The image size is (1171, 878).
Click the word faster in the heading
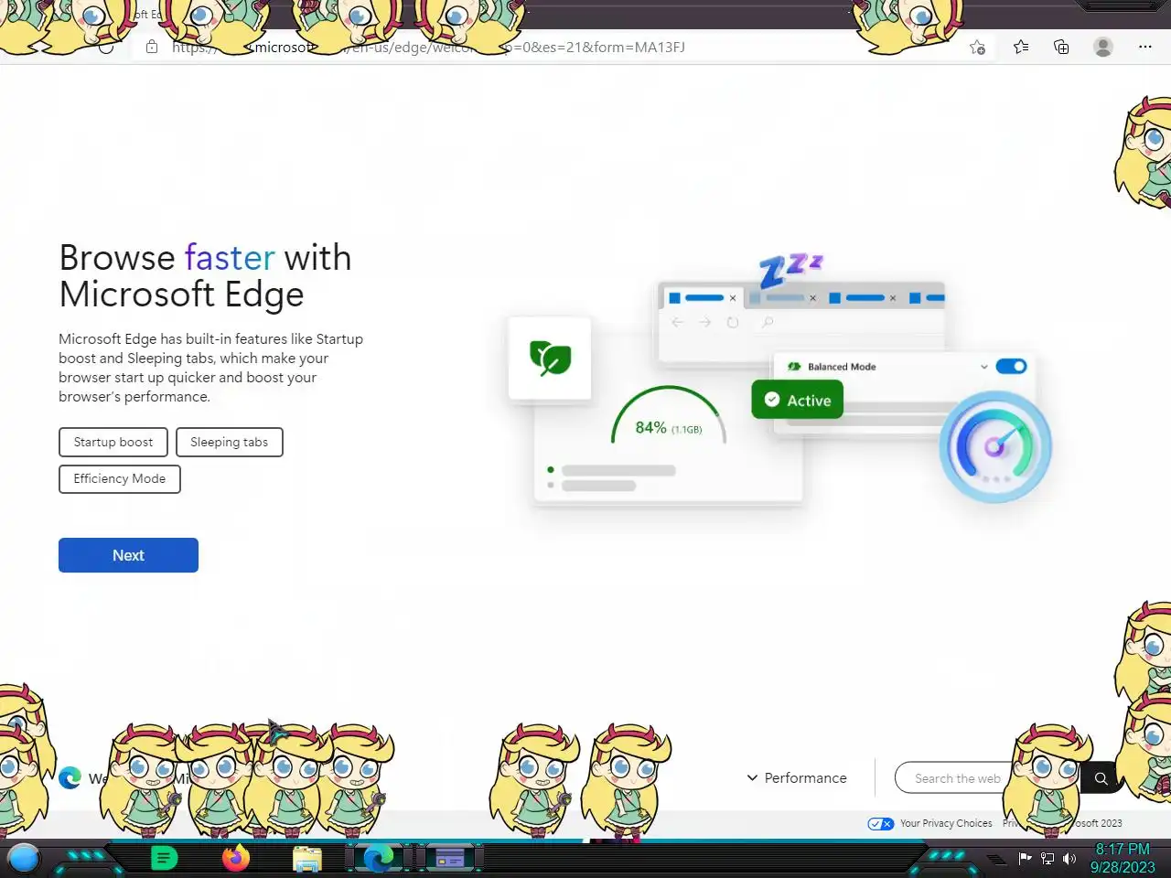(x=230, y=258)
